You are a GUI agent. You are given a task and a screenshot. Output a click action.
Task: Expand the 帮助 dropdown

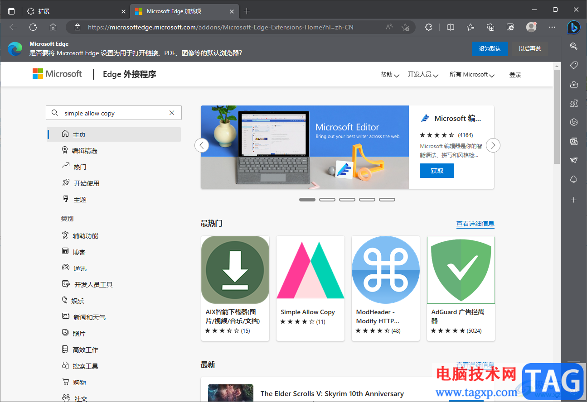pos(390,75)
